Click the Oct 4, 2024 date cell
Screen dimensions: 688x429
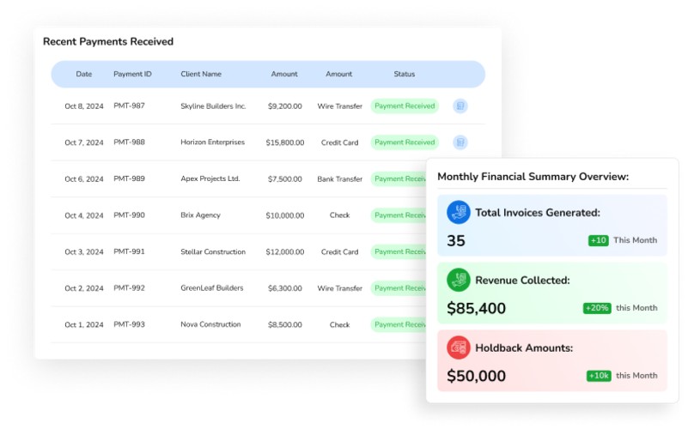[x=84, y=215]
